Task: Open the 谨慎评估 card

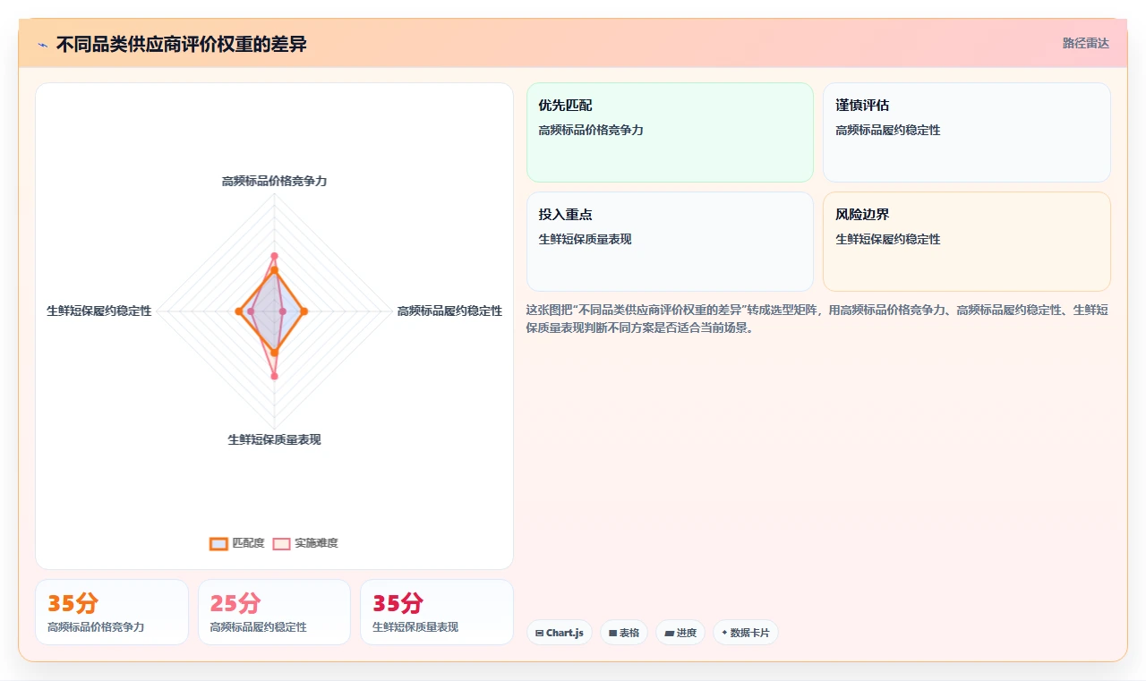Action: [x=967, y=132]
